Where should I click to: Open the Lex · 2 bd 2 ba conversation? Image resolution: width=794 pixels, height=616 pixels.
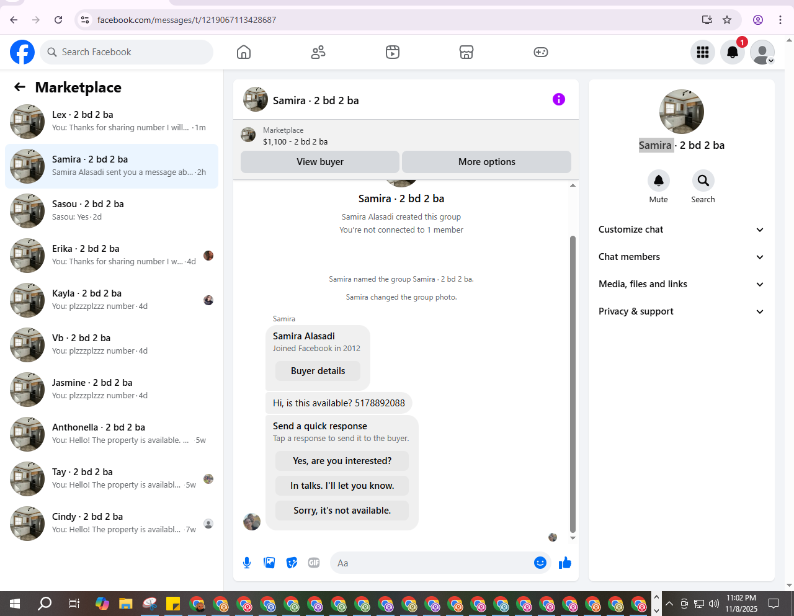(112, 122)
